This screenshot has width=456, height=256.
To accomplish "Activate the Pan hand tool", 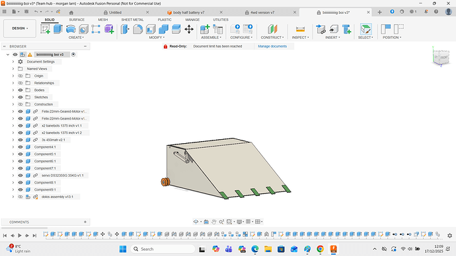I will click(213, 222).
